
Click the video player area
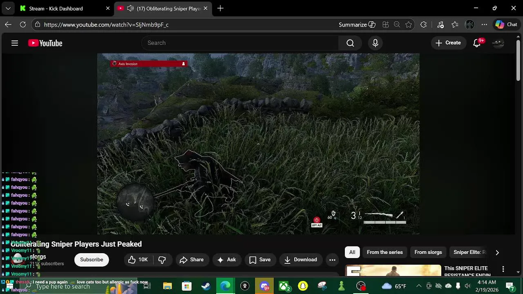(258, 144)
